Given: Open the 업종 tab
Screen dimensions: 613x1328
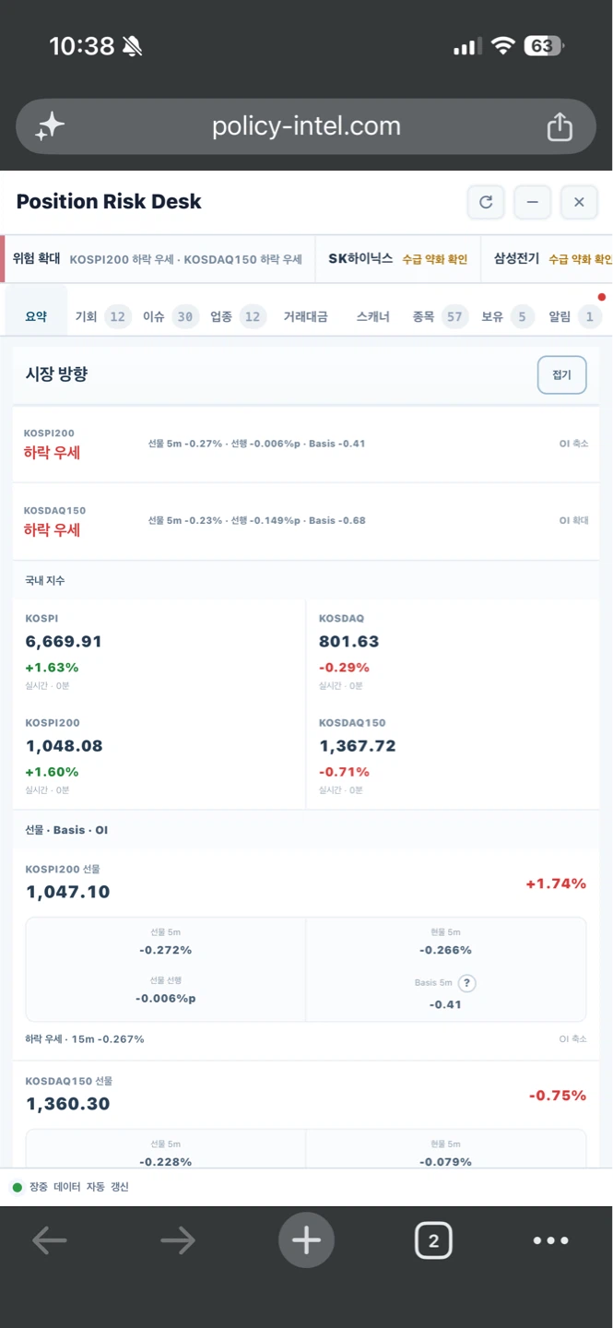Looking at the screenshot, I should click(x=237, y=316).
